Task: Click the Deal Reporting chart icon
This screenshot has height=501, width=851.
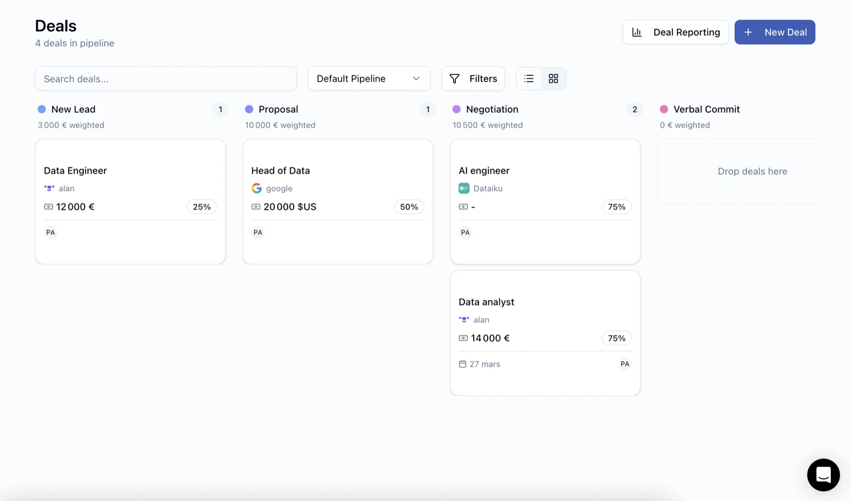Action: (637, 32)
